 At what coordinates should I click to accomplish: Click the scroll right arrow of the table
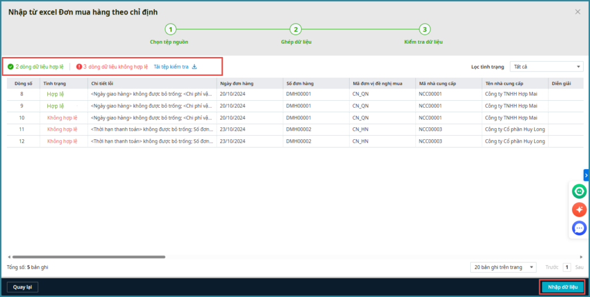point(581,257)
